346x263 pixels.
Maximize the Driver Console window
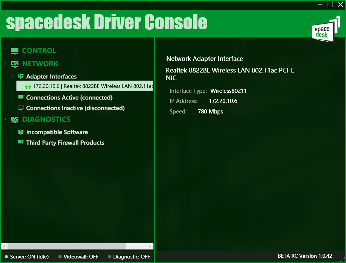[x=330, y=5]
